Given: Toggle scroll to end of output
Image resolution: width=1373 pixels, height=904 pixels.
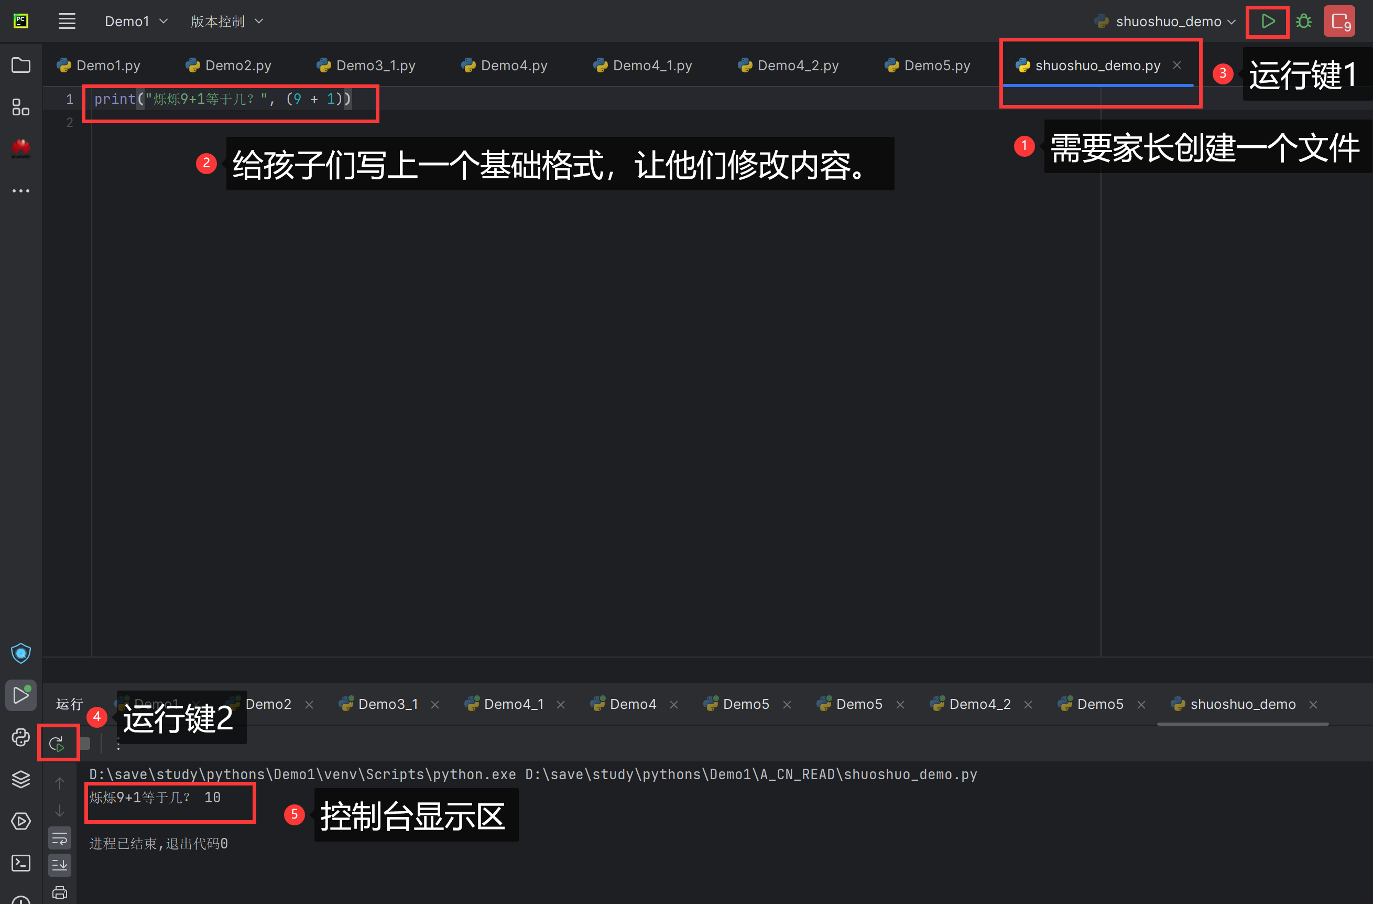Looking at the screenshot, I should point(59,865).
